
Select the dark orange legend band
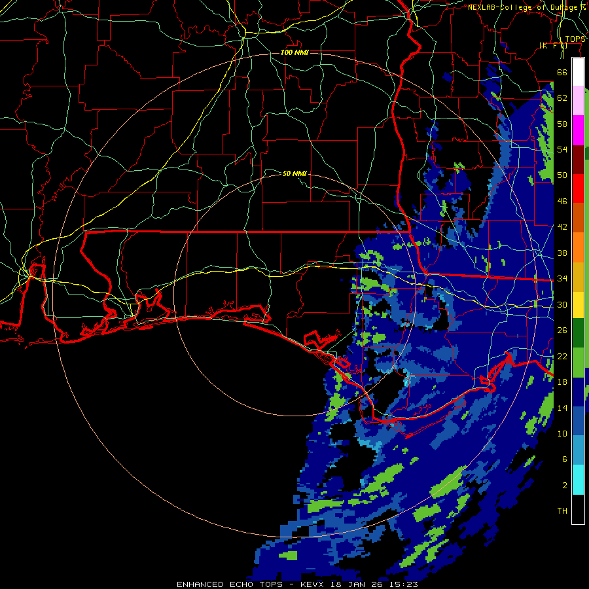(x=578, y=217)
